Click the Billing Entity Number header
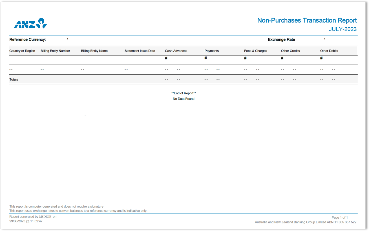 [55, 51]
